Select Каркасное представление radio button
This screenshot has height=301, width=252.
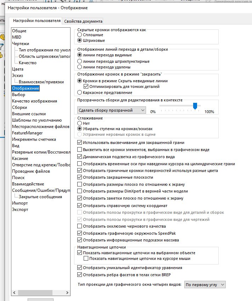(x=79, y=93)
